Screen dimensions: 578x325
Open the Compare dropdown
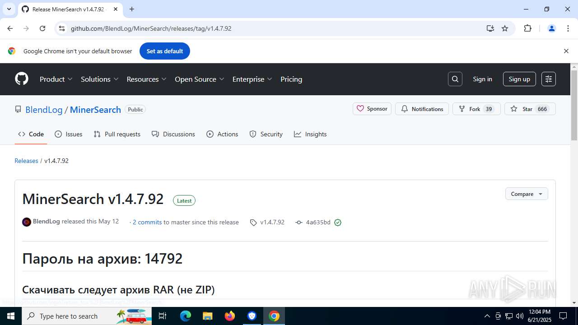point(527,194)
